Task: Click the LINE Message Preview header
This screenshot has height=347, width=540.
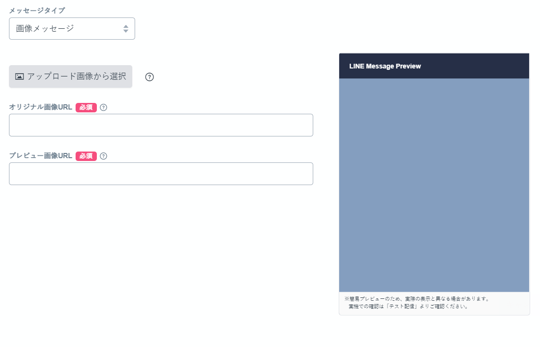Action: (434, 66)
